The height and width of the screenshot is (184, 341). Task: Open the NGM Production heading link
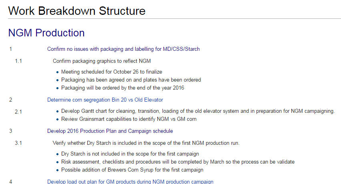click(x=46, y=33)
